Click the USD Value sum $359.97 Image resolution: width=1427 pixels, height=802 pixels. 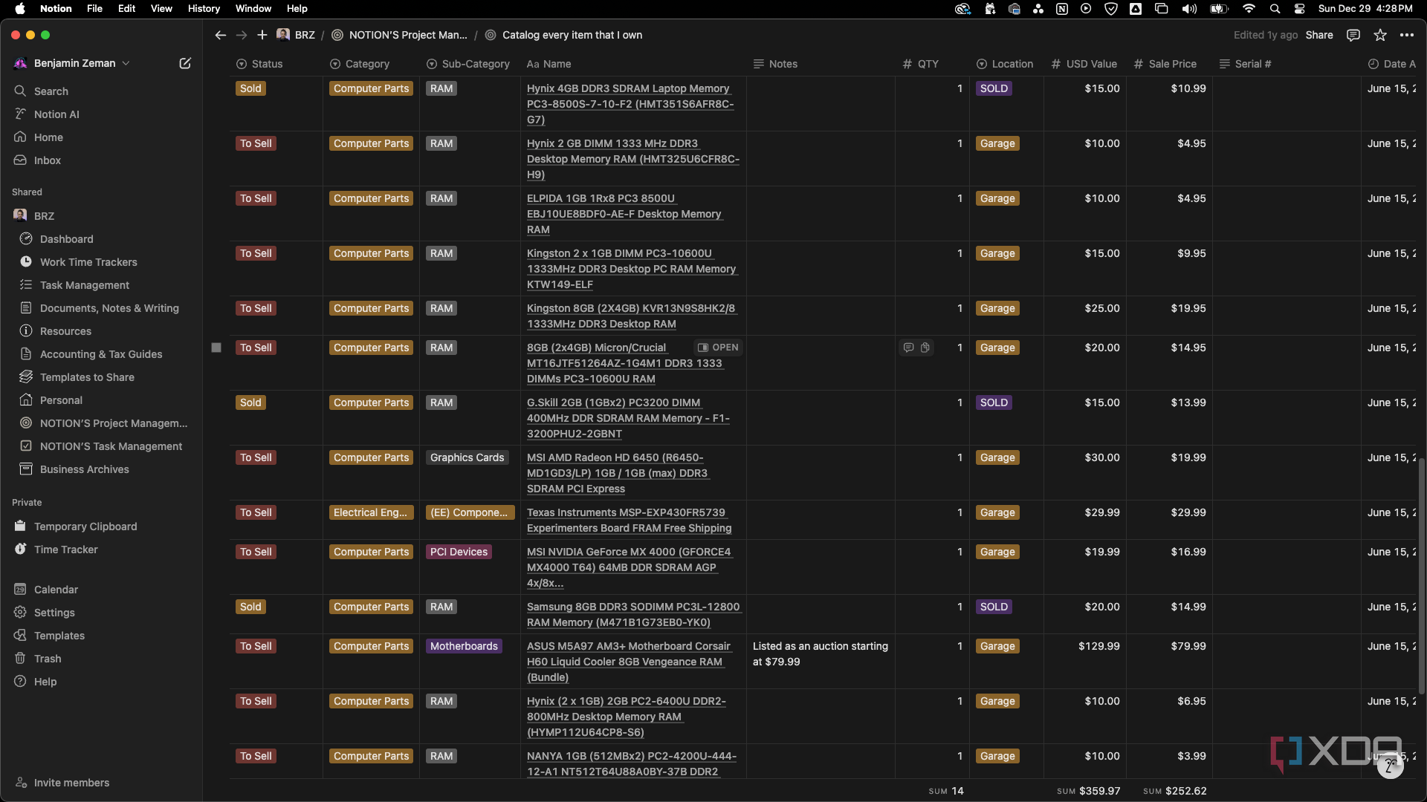click(x=1088, y=791)
